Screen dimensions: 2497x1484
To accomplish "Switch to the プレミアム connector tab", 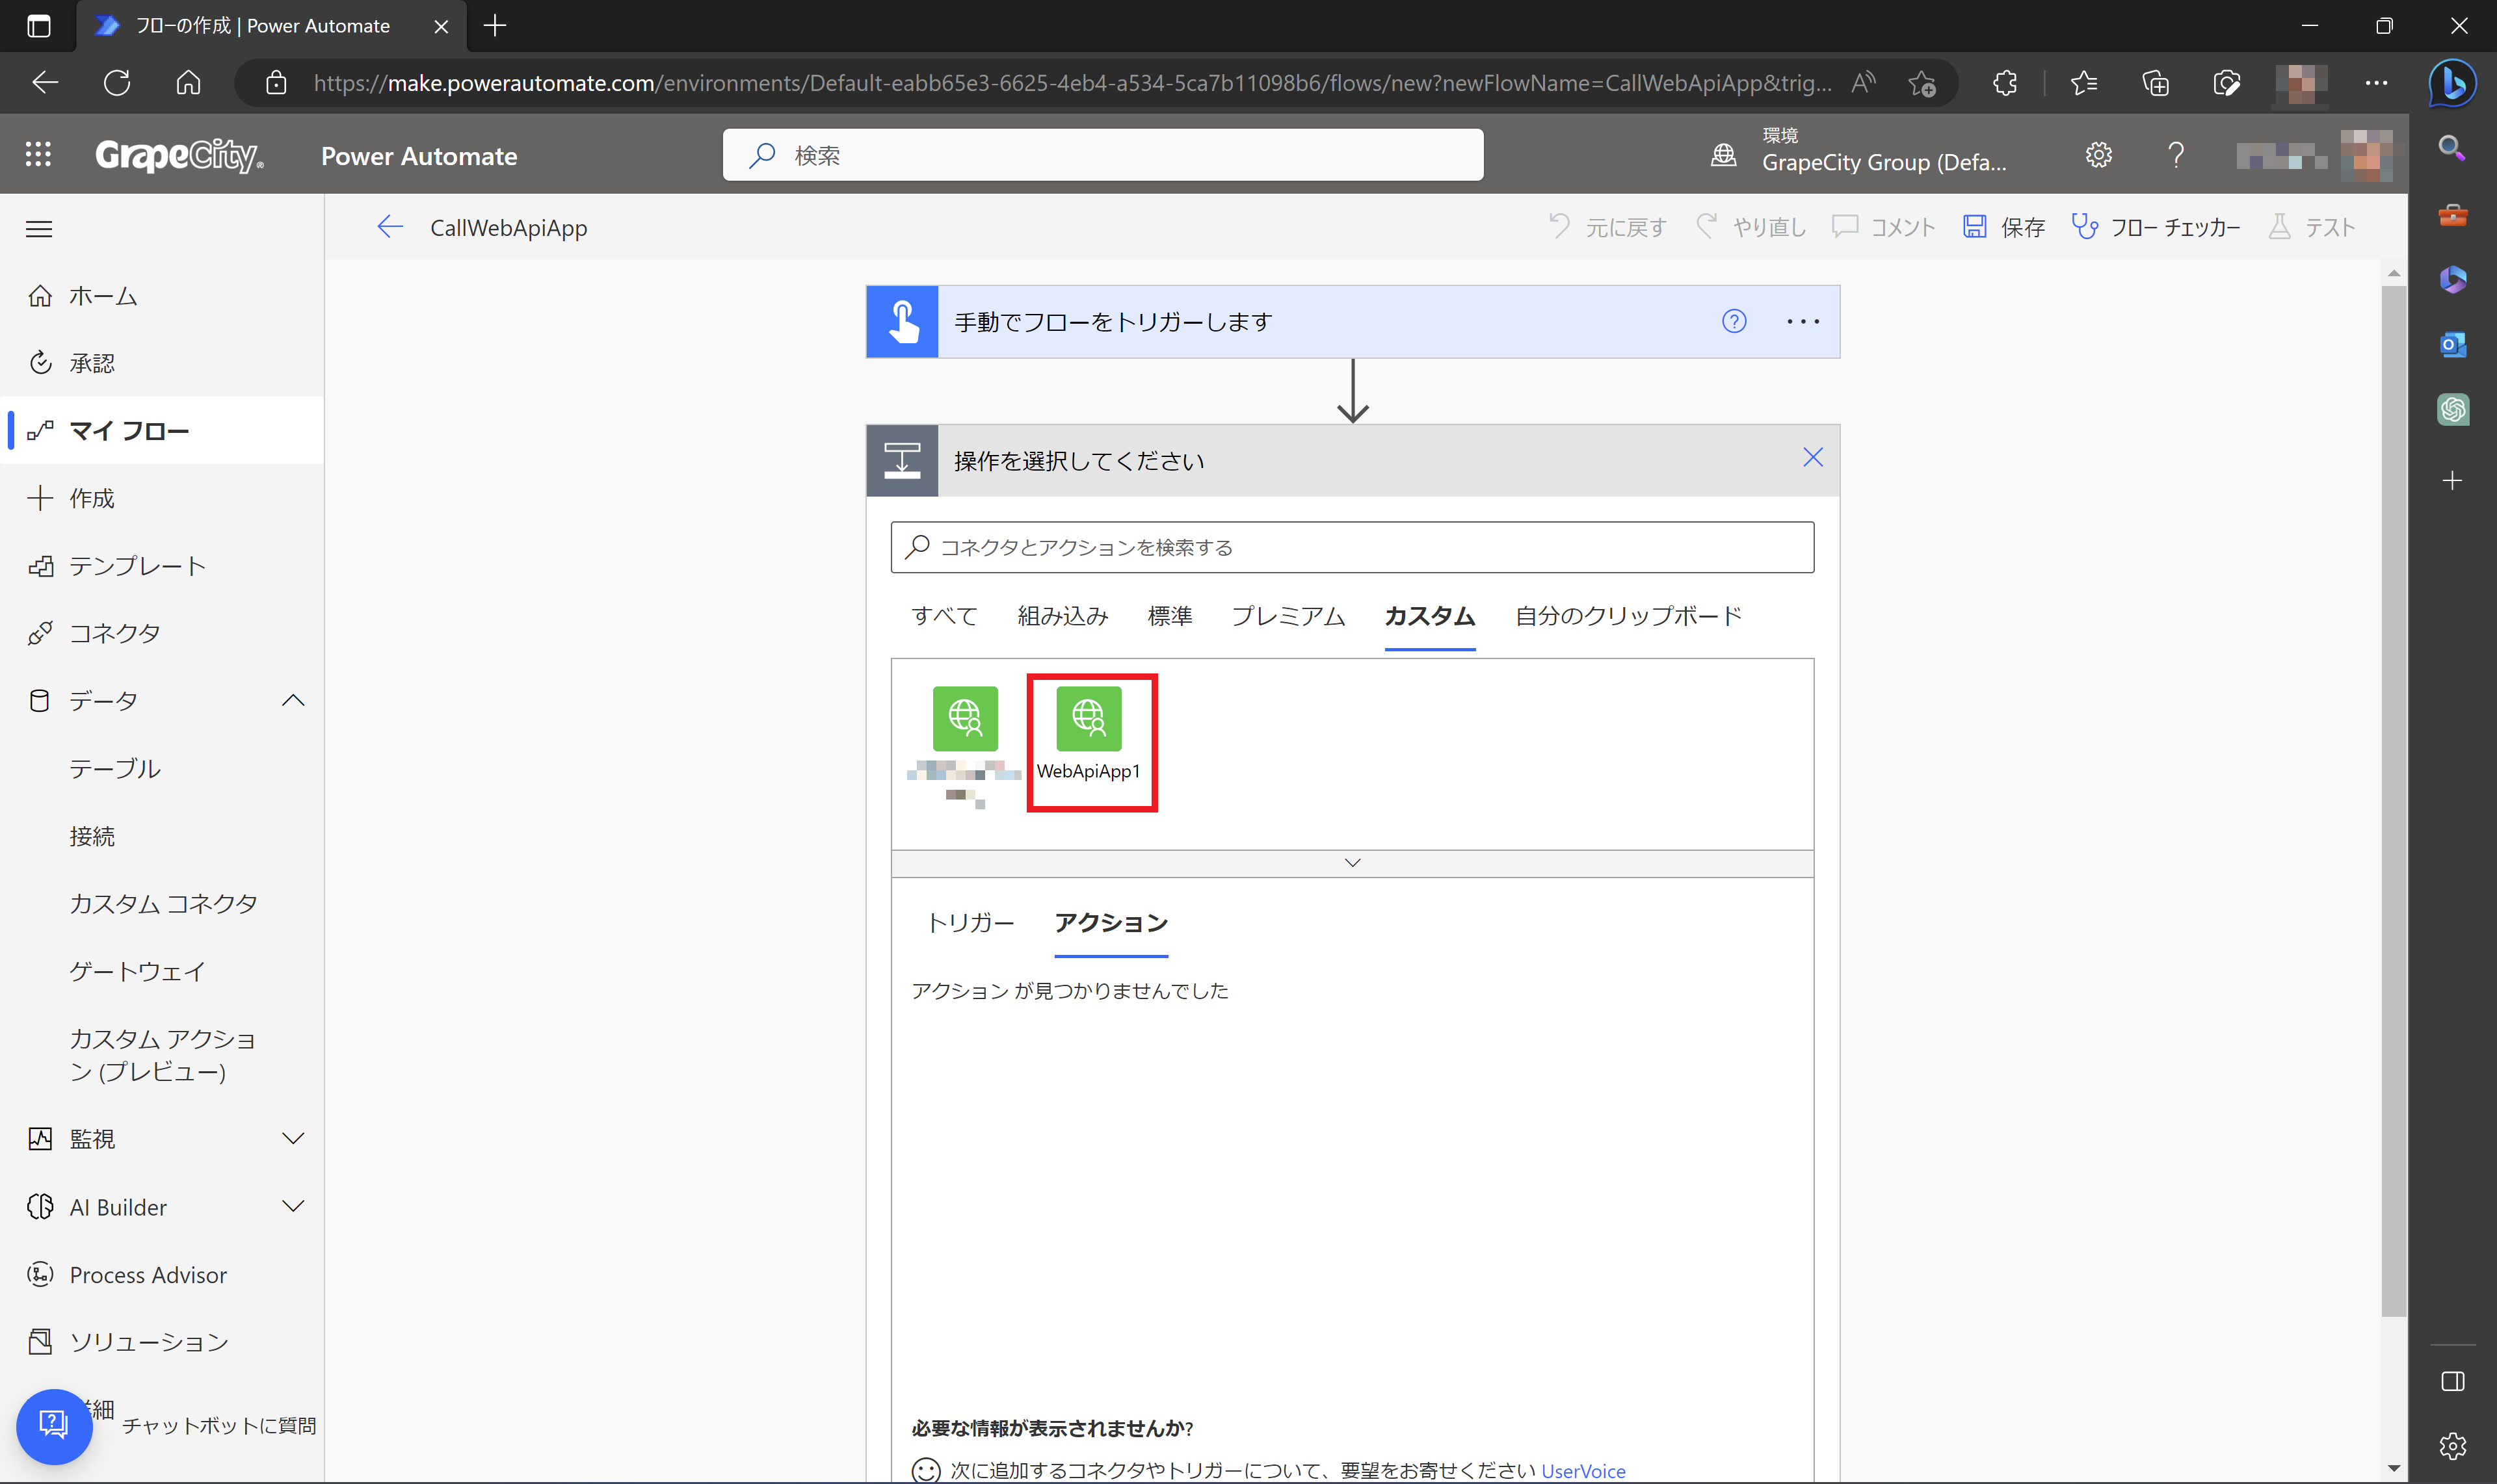I will tap(1288, 616).
